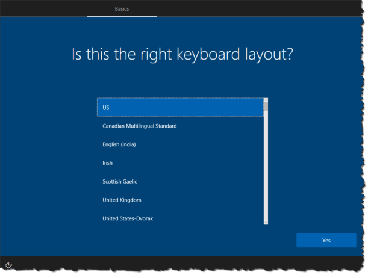Open the Ease of Access icon
Image resolution: width=371 pixels, height=278 pixels.
click(10, 265)
